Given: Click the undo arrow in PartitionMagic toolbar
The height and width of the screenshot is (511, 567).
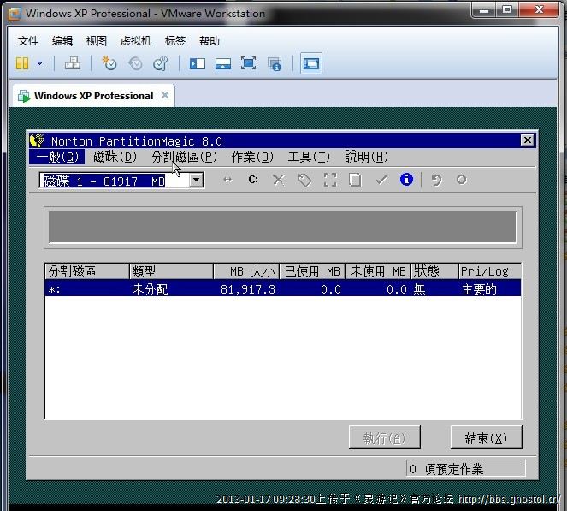Looking at the screenshot, I should [436, 180].
